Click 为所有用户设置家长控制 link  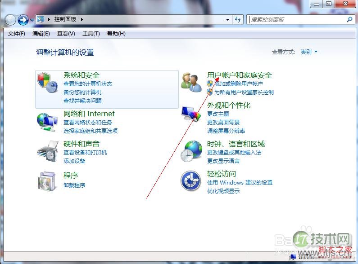tap(244, 92)
